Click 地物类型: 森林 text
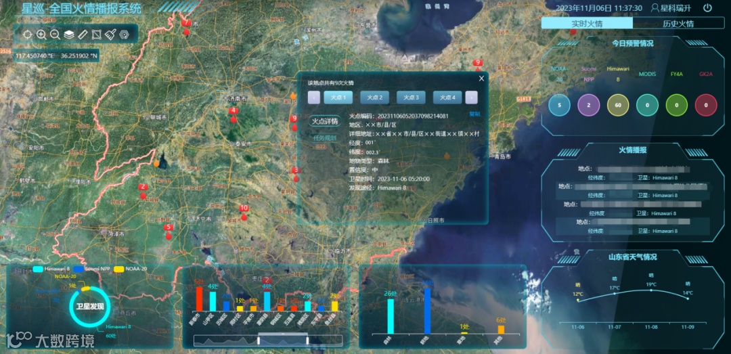The height and width of the screenshot is (354, 731). 370,160
